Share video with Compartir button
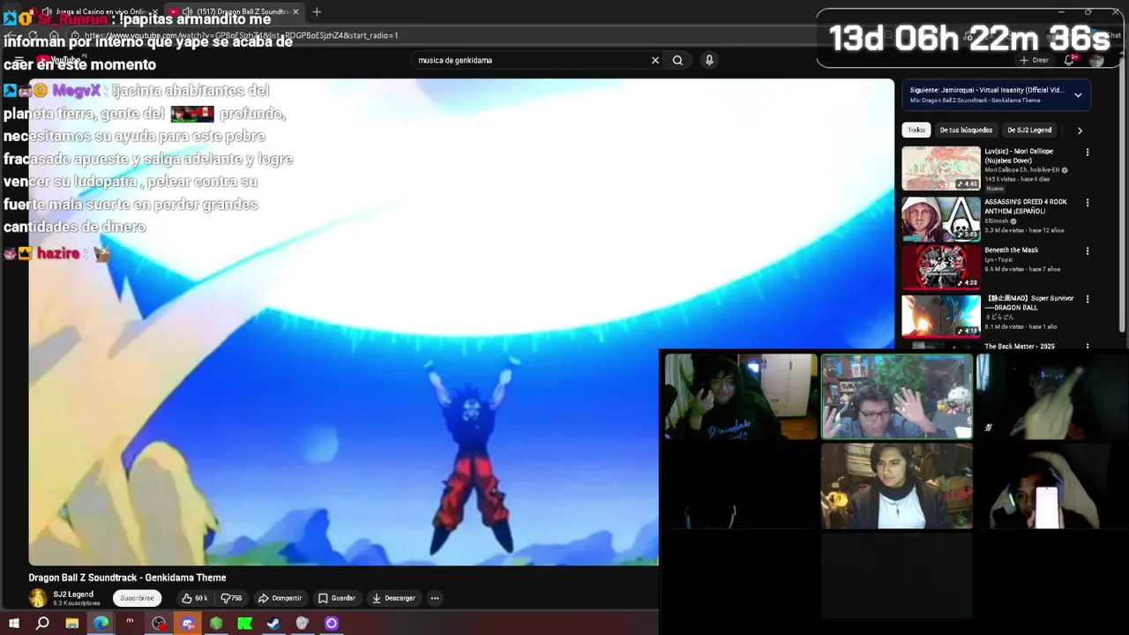The image size is (1129, 635). click(x=280, y=598)
